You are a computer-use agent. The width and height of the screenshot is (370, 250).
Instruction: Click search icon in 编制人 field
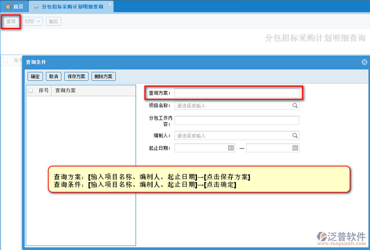coord(295,135)
